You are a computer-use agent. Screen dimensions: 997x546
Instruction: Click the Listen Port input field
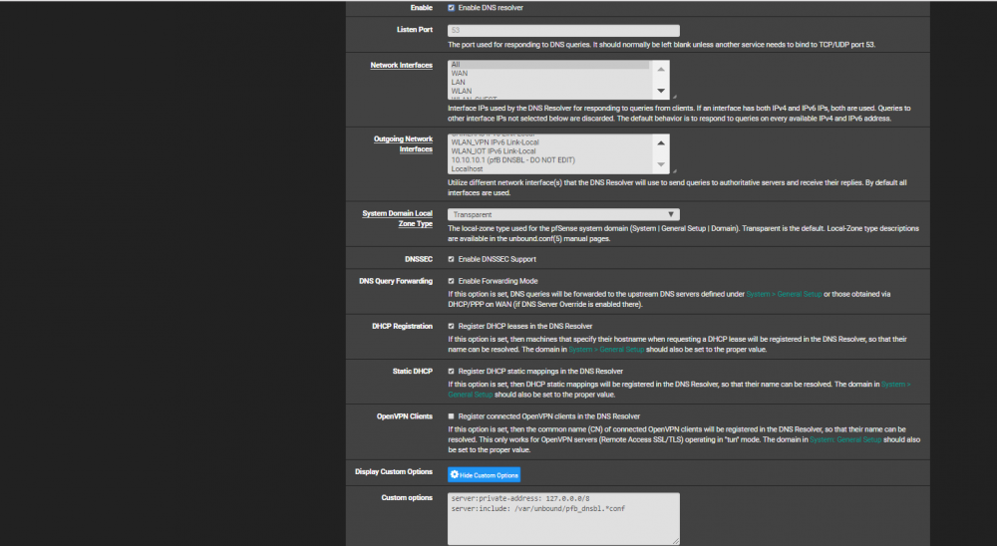point(563,31)
